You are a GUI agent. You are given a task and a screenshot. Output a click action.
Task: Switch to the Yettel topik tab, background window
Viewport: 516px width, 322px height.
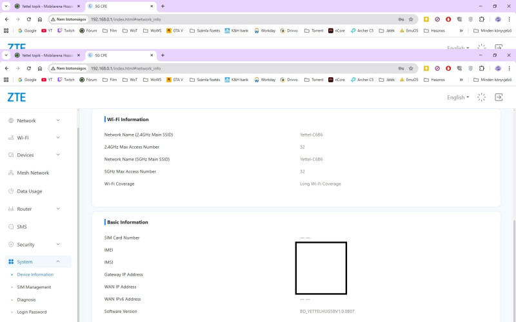(47, 6)
